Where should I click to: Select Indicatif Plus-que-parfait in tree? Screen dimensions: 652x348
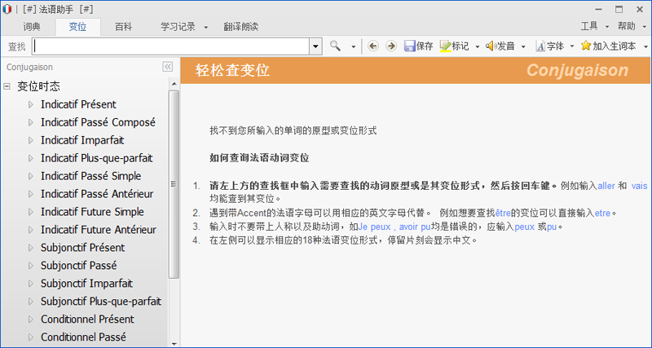click(96, 158)
